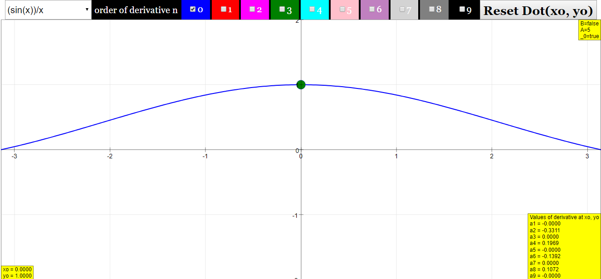Click the 'B=false' status text
Image resolution: width=601 pixels, height=279 pixels.
(x=589, y=24)
